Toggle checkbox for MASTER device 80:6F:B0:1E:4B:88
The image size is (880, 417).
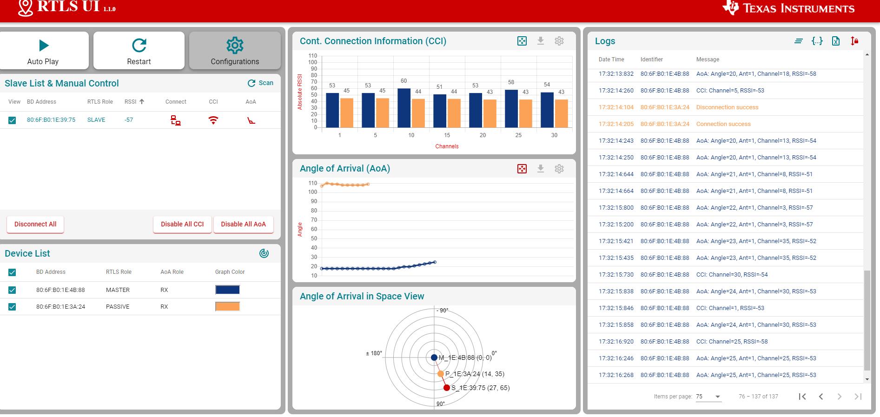(12, 290)
